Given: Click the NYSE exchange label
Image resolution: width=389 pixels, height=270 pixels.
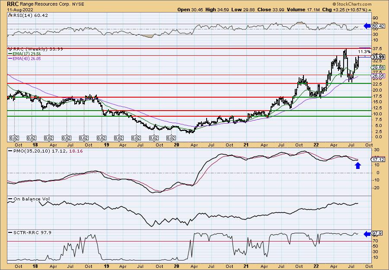Looking at the screenshot, I should pos(77,4).
